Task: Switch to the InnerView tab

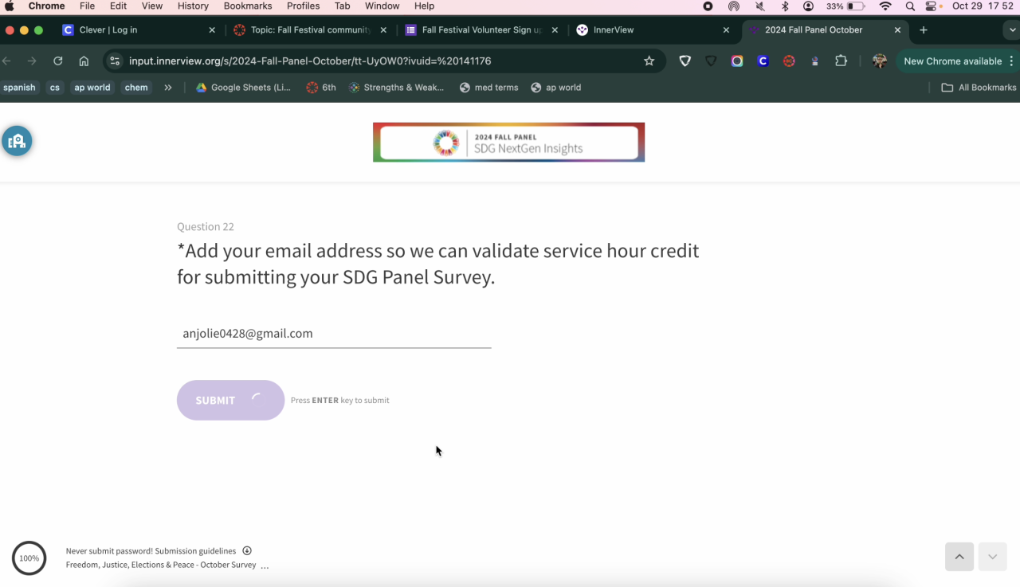Action: 652,29
